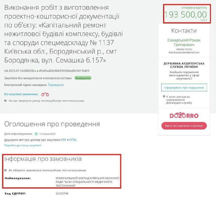Follow 'Перейти до плану закупівлі' link

[x=23, y=145]
